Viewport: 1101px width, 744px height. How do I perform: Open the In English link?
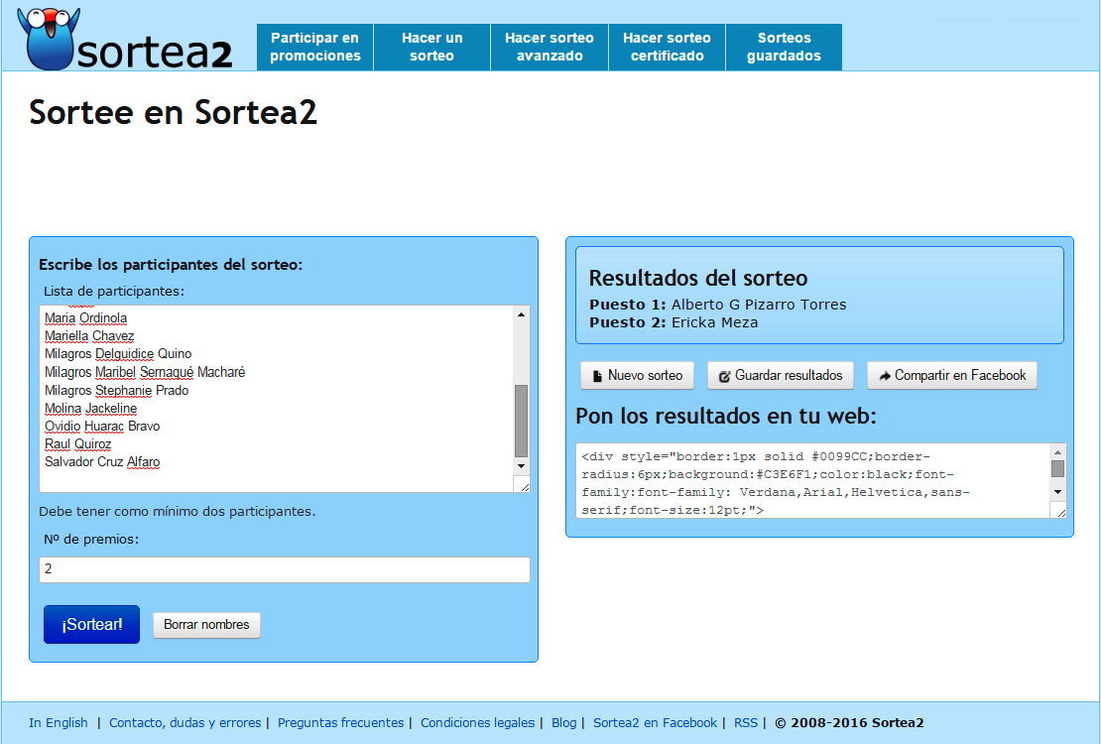[59, 722]
